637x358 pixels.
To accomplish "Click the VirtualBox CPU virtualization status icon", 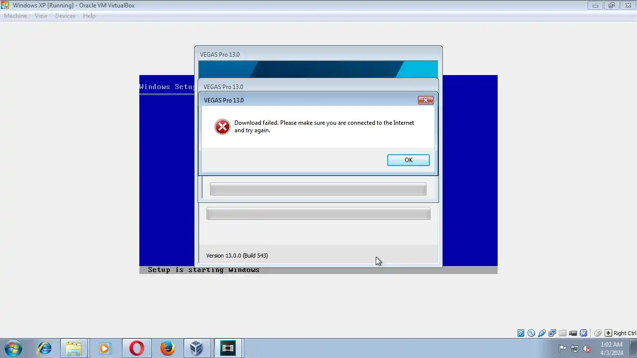I will (x=584, y=333).
